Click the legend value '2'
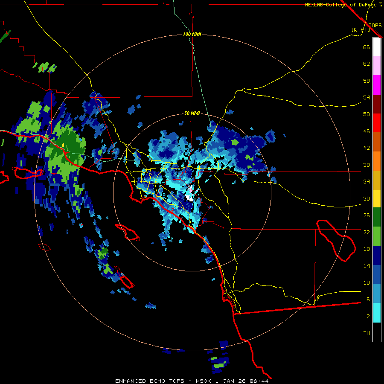Image resolution: width=384 pixels, height=384 pixels. tap(368, 317)
